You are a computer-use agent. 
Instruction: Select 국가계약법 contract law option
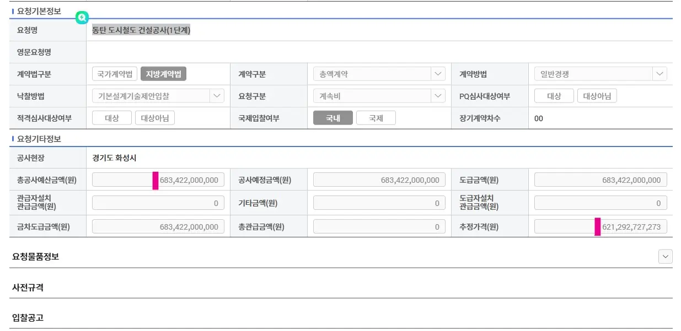115,74
